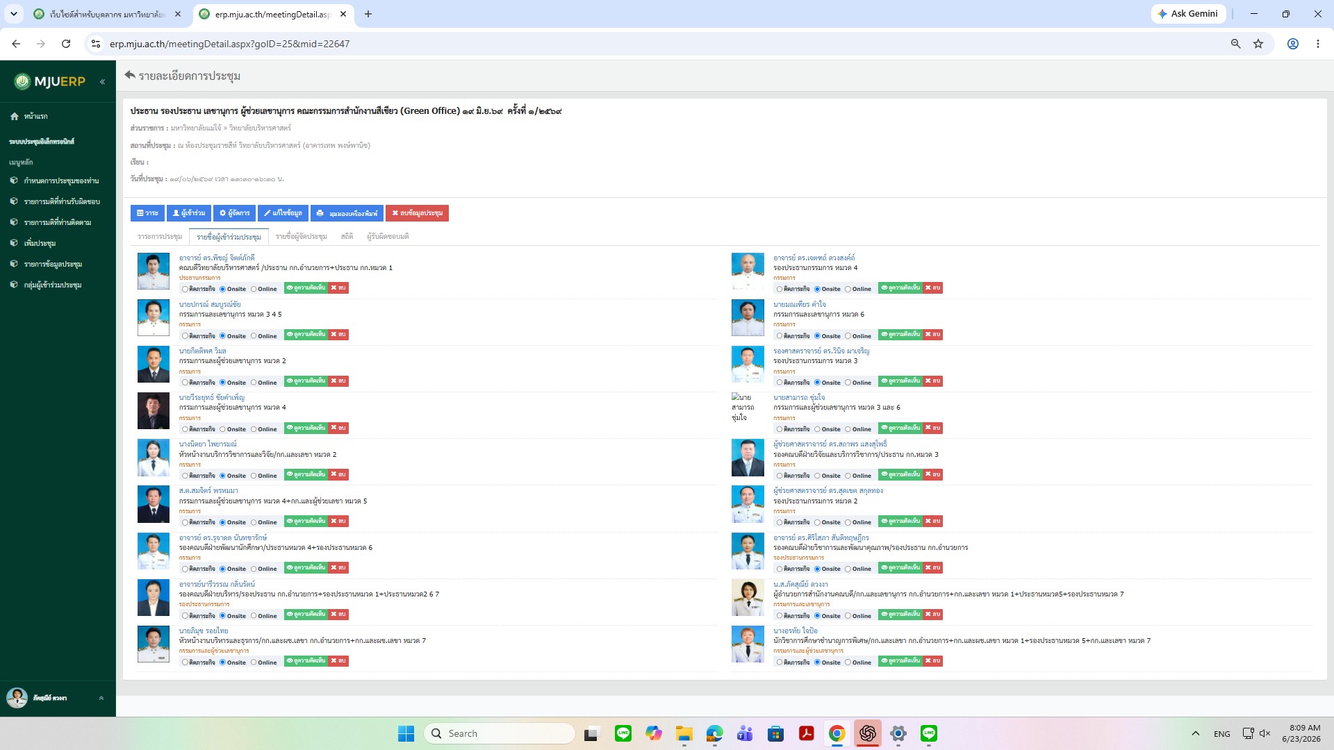
Task: Collapse the MJUERP sidebar with double chevron
Action: (102, 82)
